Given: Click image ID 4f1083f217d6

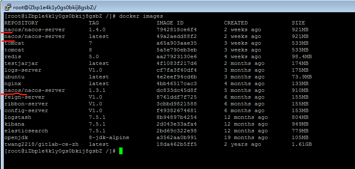Looking at the screenshot, I should pos(177,63).
